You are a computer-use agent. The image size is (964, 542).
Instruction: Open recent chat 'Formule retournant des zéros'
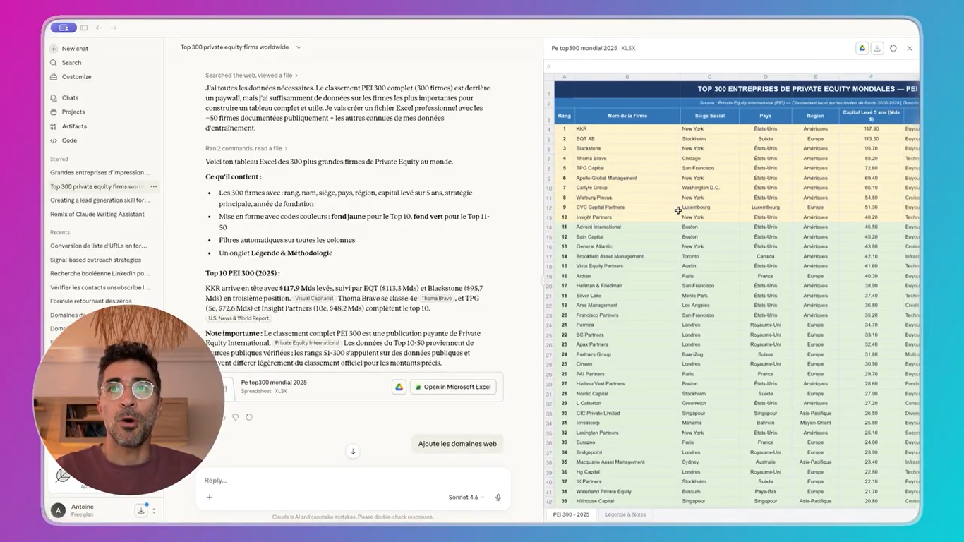pyautogui.click(x=90, y=301)
